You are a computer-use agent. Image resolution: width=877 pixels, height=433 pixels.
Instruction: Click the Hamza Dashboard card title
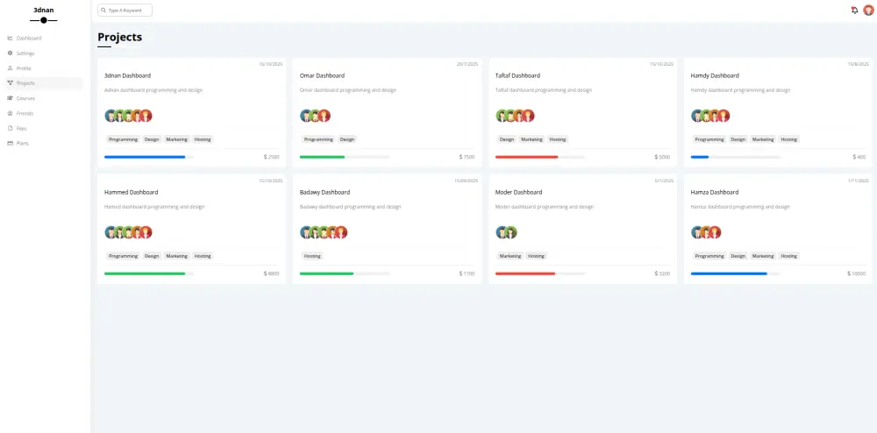tap(715, 192)
